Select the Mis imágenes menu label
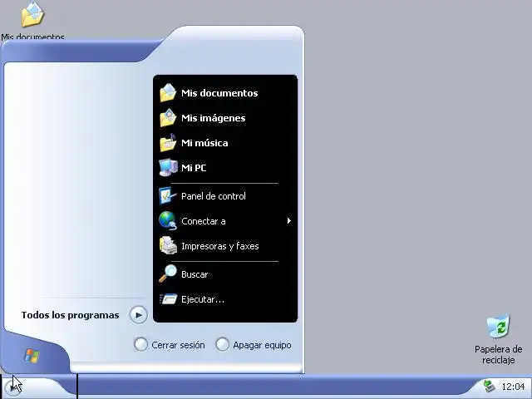Viewport: 532px width, 399px height. click(214, 118)
